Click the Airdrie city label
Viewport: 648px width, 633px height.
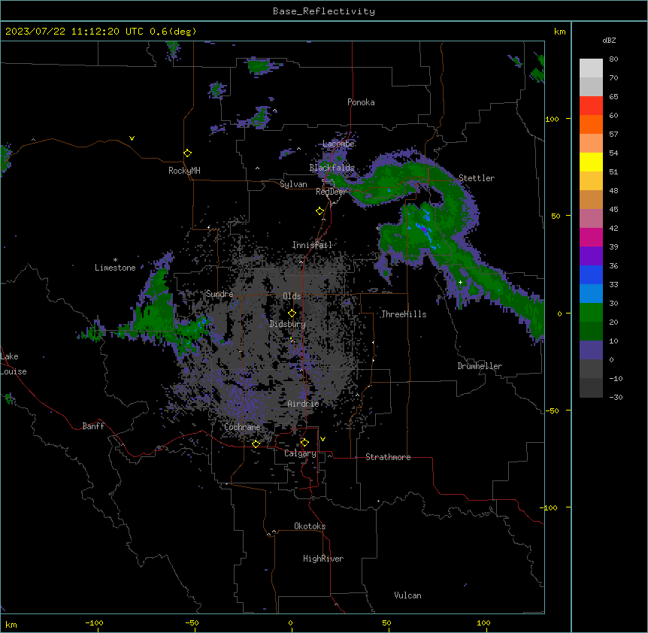[x=304, y=404]
